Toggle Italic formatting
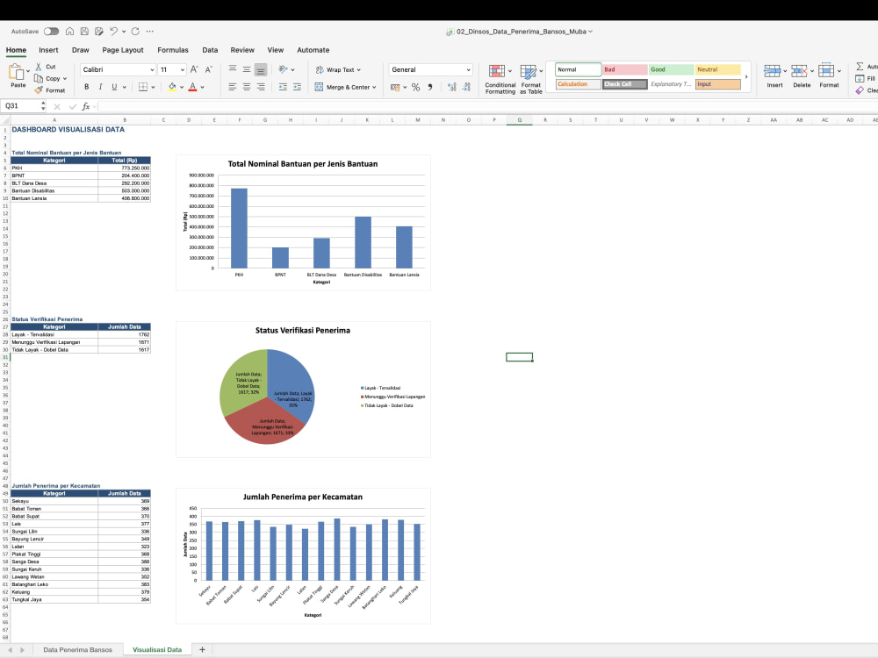878x658 pixels. coord(100,87)
